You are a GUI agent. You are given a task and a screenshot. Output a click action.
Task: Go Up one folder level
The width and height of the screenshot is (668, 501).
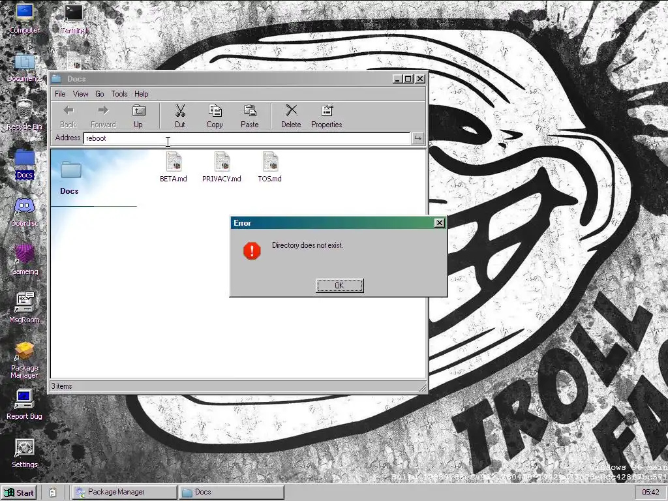click(138, 116)
